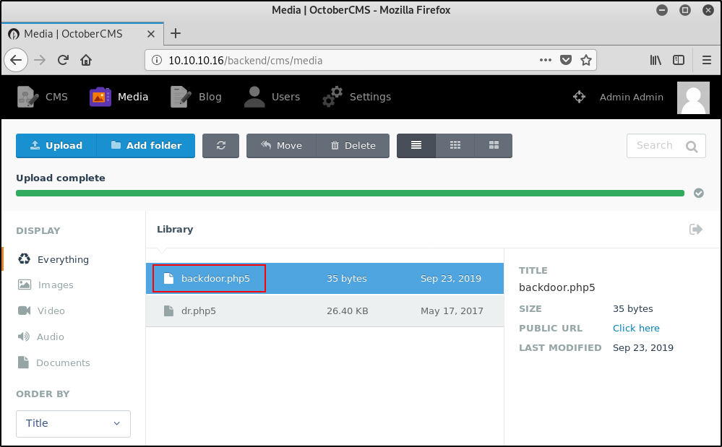Focus the media Search field
This screenshot has width=722, height=447.
click(x=656, y=145)
